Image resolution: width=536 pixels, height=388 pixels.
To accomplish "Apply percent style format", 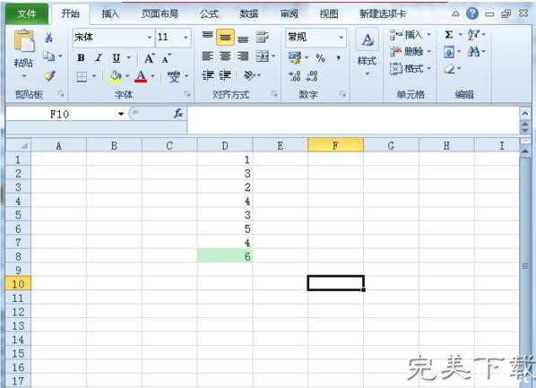I will point(320,57).
